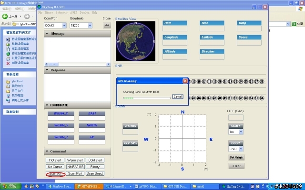The image size is (305, 190).
Task: Click satellite indicator number 56
Action: coord(262,98)
